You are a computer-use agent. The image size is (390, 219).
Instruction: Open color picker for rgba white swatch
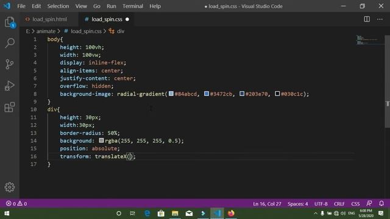pyautogui.click(x=101, y=141)
